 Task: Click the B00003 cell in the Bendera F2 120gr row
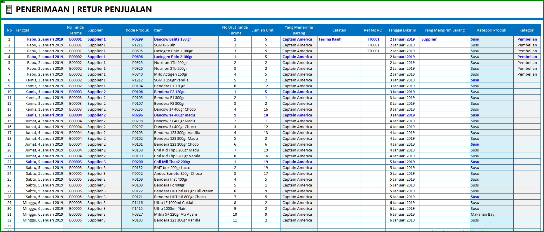click(75, 92)
